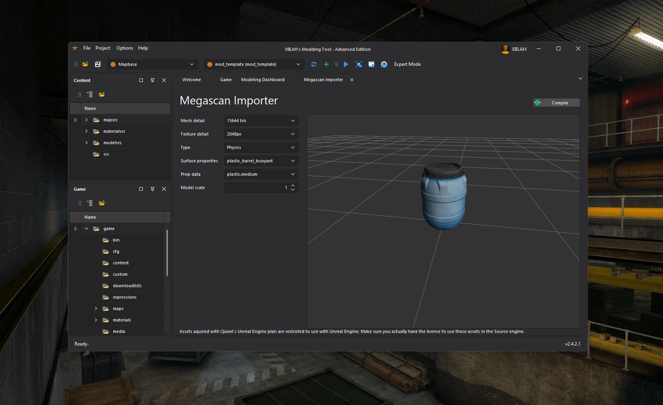Close the Game panel
663x405 pixels.
164,189
